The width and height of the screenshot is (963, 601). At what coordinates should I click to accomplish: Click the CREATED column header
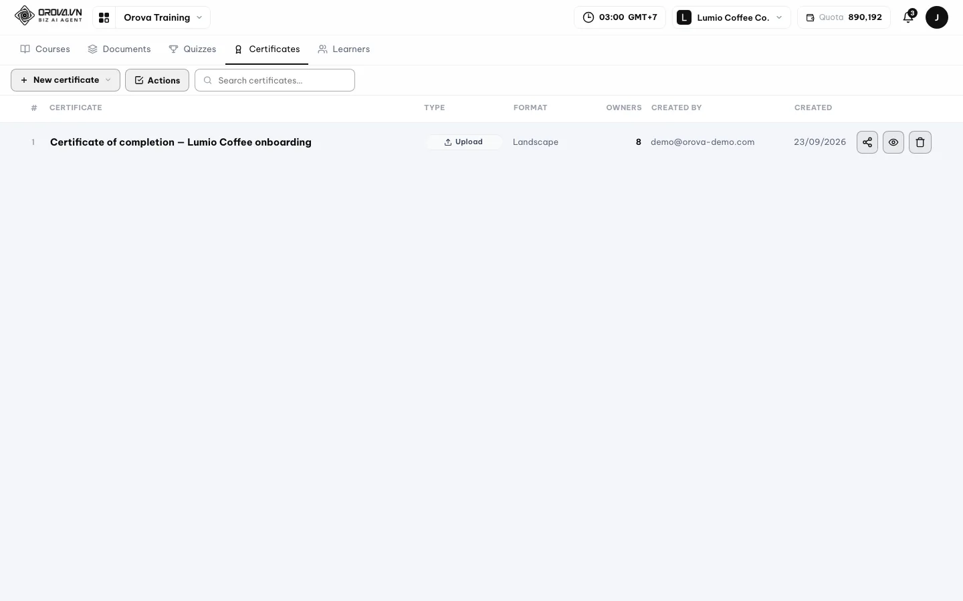point(813,108)
